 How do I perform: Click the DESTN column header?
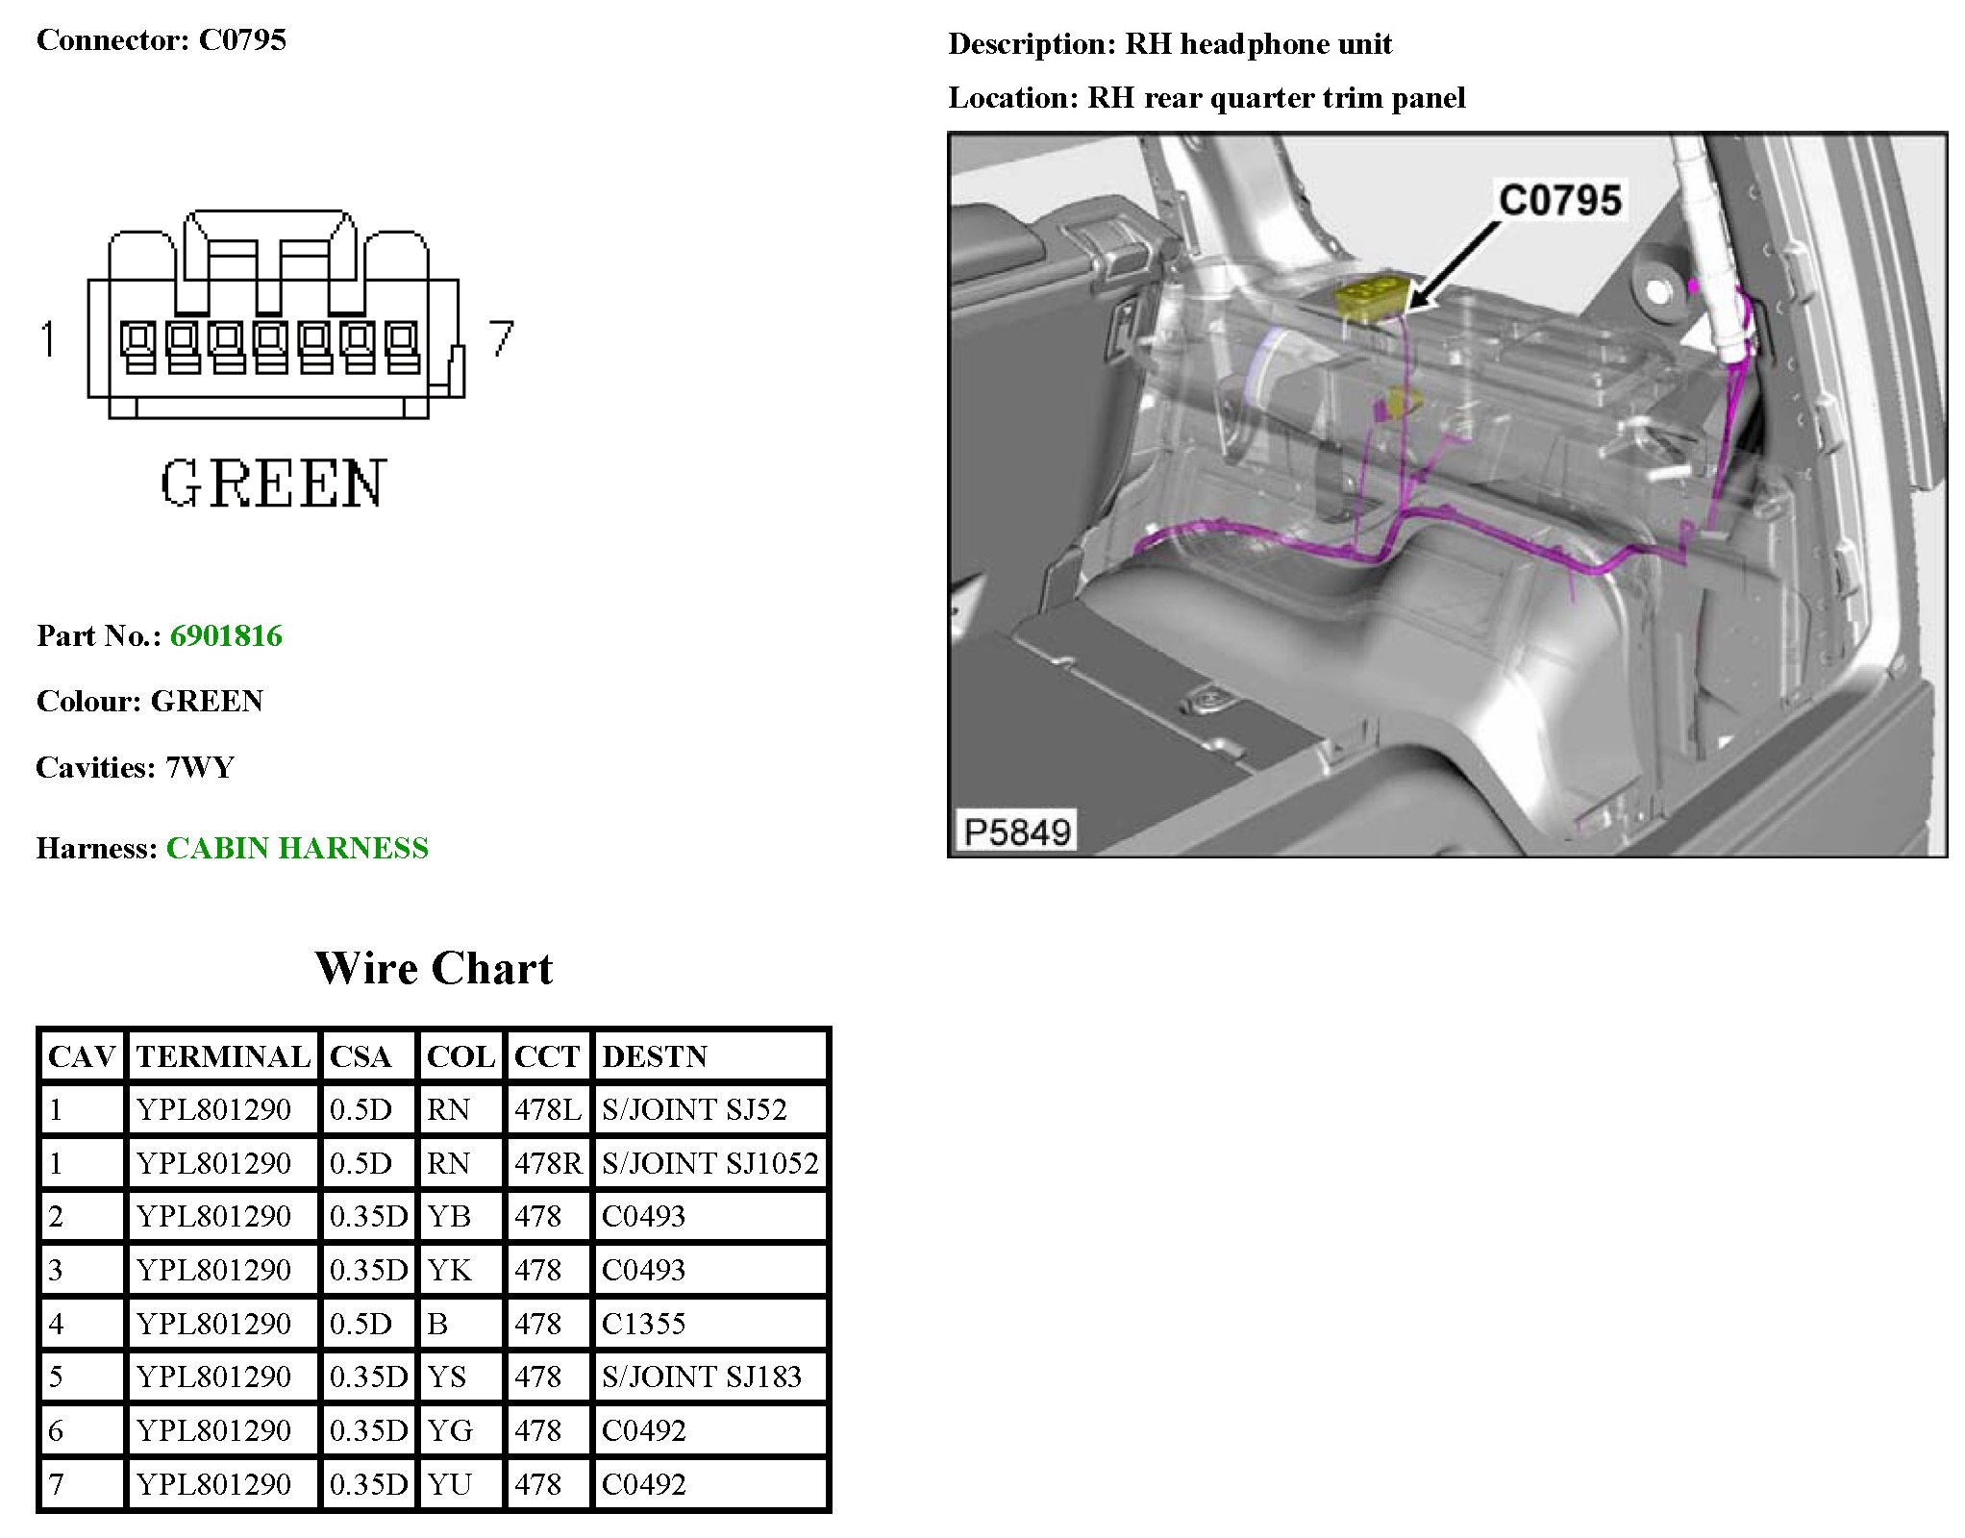coord(655,1057)
